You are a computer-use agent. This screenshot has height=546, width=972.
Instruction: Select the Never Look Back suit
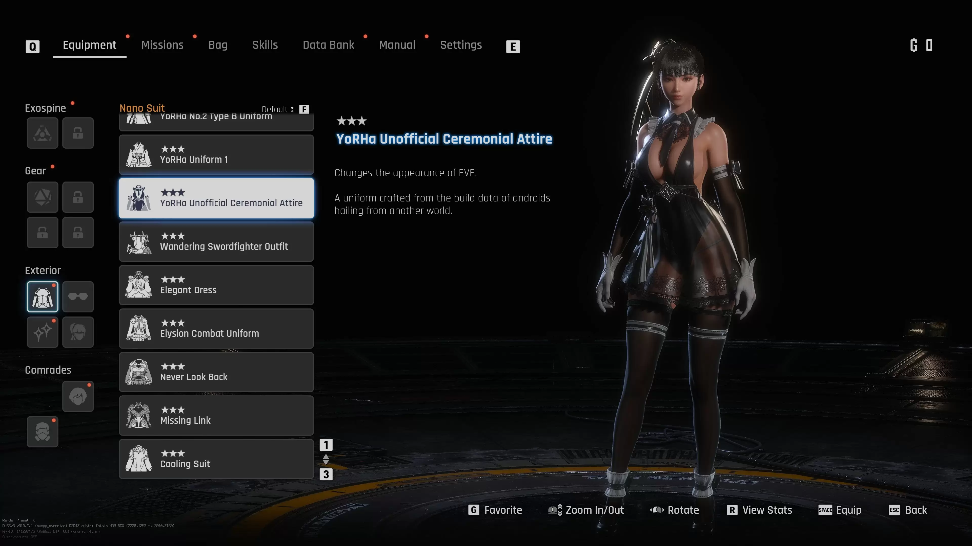[x=216, y=372]
